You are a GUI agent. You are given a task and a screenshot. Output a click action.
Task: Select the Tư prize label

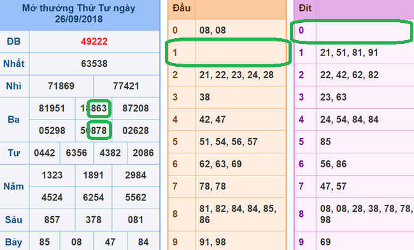pyautogui.click(x=14, y=153)
